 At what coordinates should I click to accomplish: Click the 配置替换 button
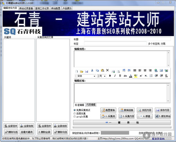[108, 110]
